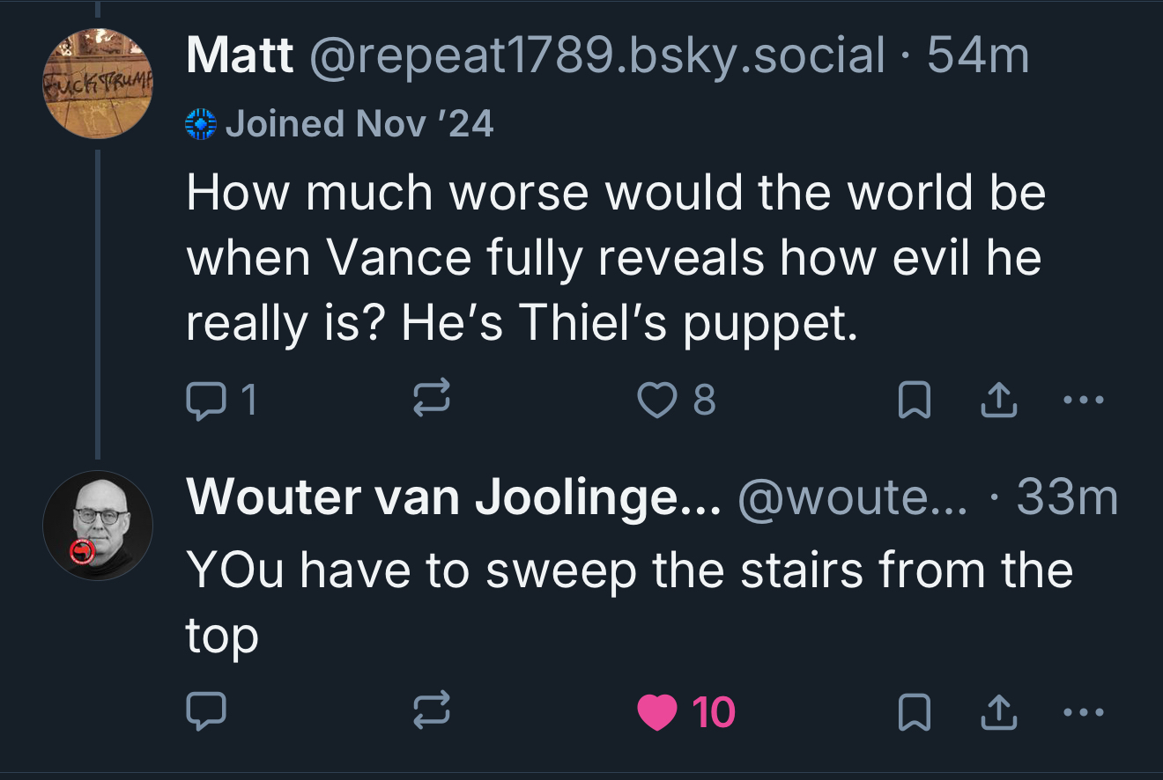Unlike Wouter's post with 10 likes
Image resolution: width=1163 pixels, height=780 pixels.
[656, 711]
